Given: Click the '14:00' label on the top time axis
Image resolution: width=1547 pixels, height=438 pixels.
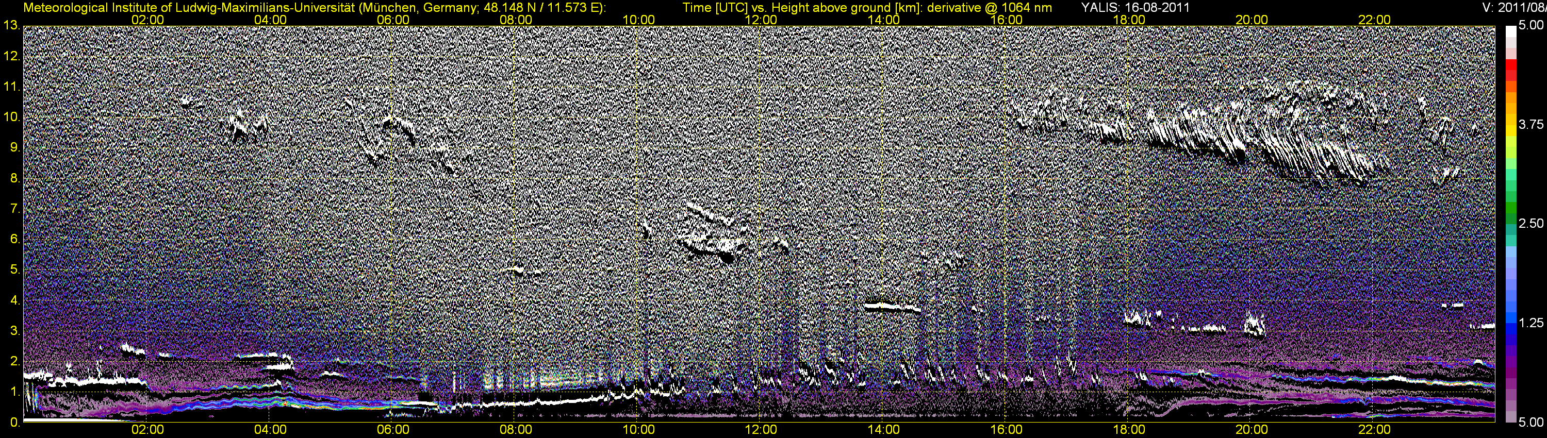Looking at the screenshot, I should point(884,20).
